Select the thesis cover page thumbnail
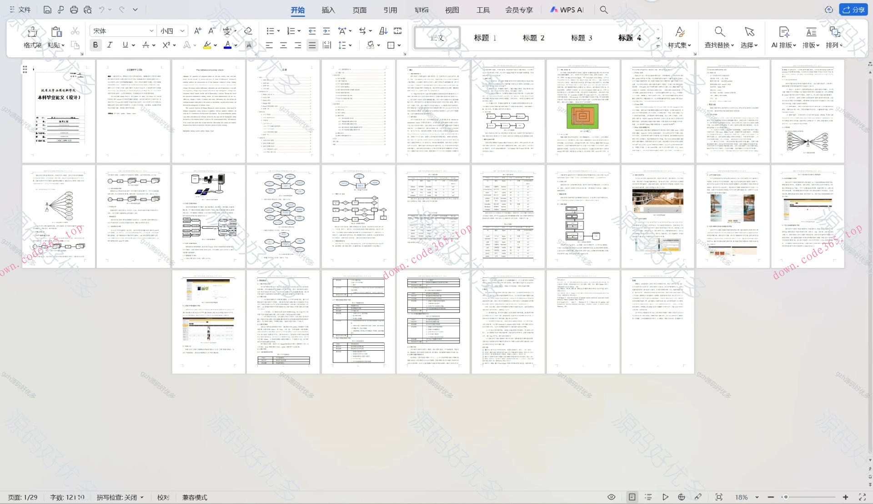This screenshot has height=504, width=873. click(59, 111)
